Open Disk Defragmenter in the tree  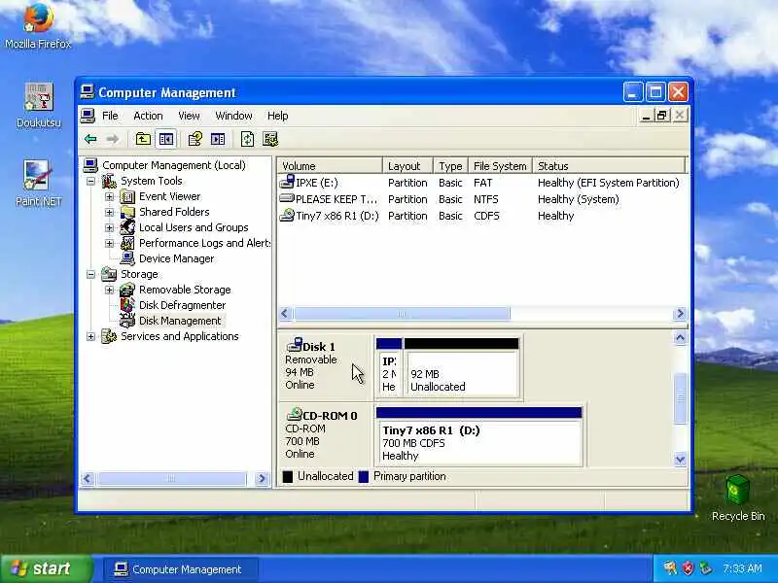pos(182,305)
